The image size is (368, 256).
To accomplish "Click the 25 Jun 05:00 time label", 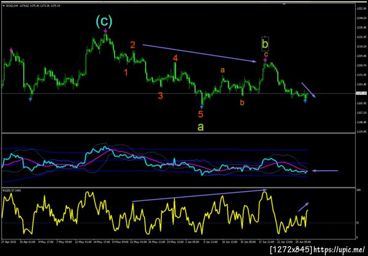I will point(302,241).
